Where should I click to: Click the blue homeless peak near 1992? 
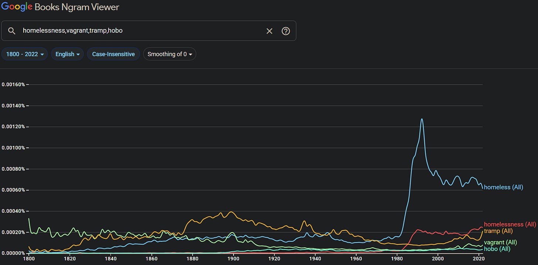coord(422,119)
